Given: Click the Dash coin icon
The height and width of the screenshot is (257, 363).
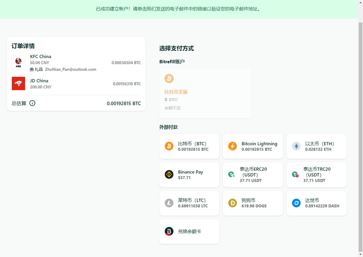Looking at the screenshot, I should tap(296, 203).
